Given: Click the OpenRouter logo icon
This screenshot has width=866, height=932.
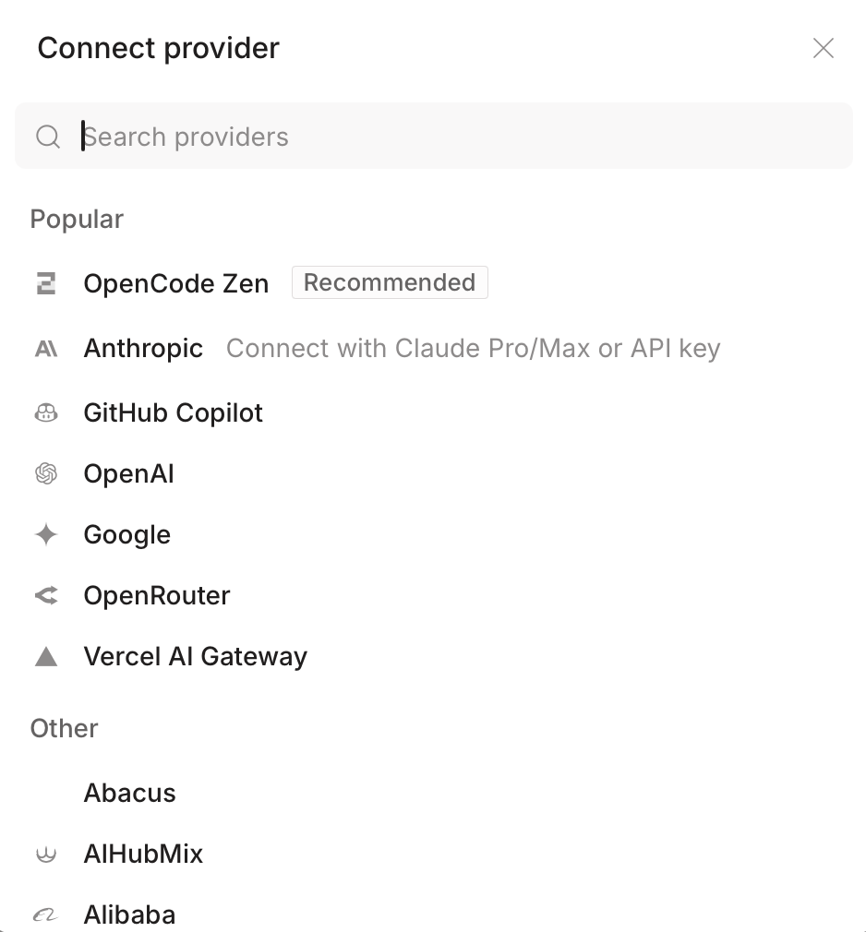Looking at the screenshot, I should (x=46, y=595).
